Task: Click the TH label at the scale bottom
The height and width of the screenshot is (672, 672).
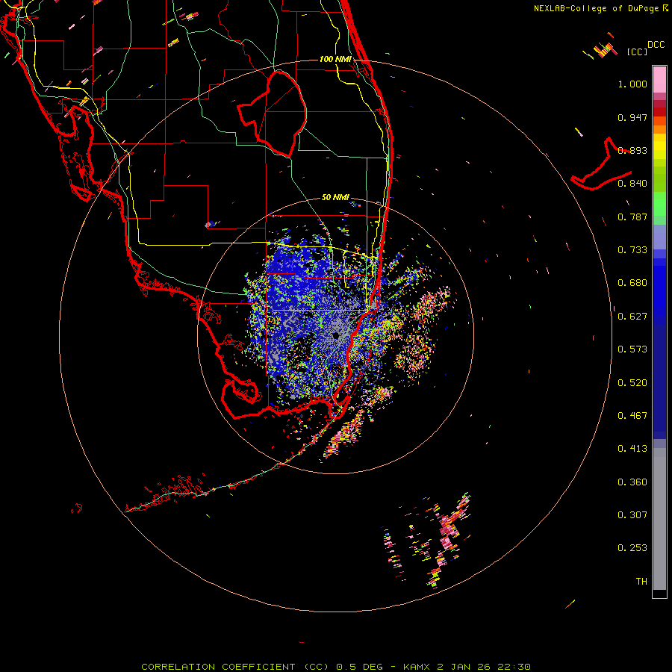Action: pos(641,582)
